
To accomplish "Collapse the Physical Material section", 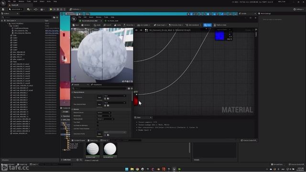I will [72, 92].
